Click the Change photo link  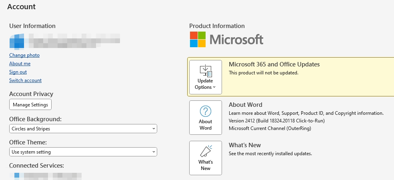click(24, 55)
